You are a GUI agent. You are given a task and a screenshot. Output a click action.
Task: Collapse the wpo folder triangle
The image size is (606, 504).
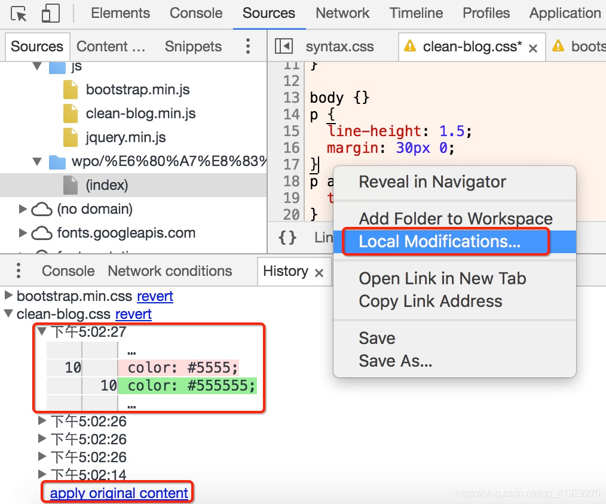tap(37, 161)
